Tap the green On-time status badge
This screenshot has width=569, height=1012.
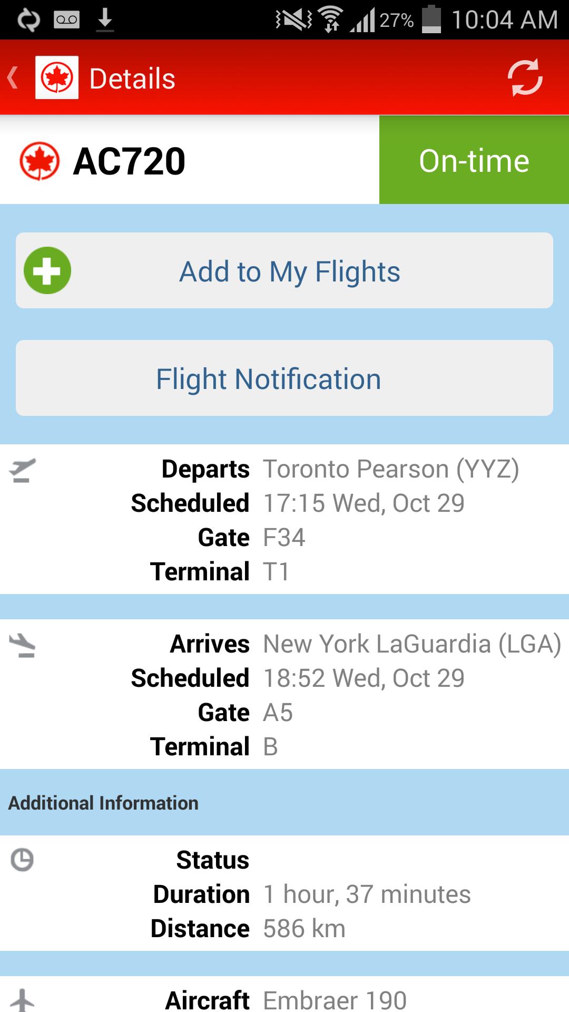[474, 160]
